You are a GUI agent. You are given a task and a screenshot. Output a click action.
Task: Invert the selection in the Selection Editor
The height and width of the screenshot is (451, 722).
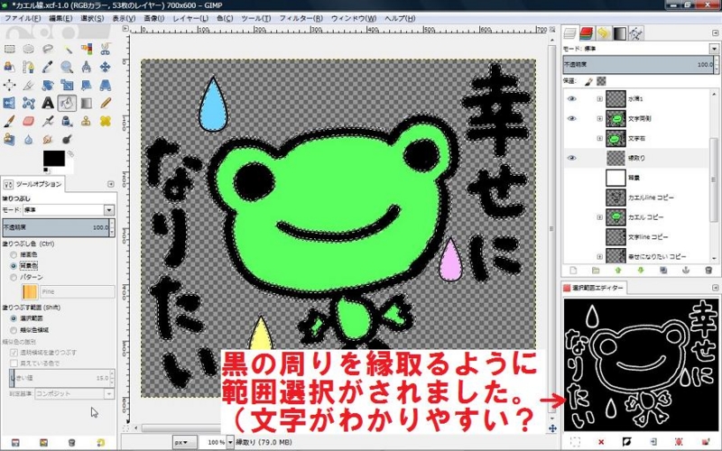pos(626,442)
